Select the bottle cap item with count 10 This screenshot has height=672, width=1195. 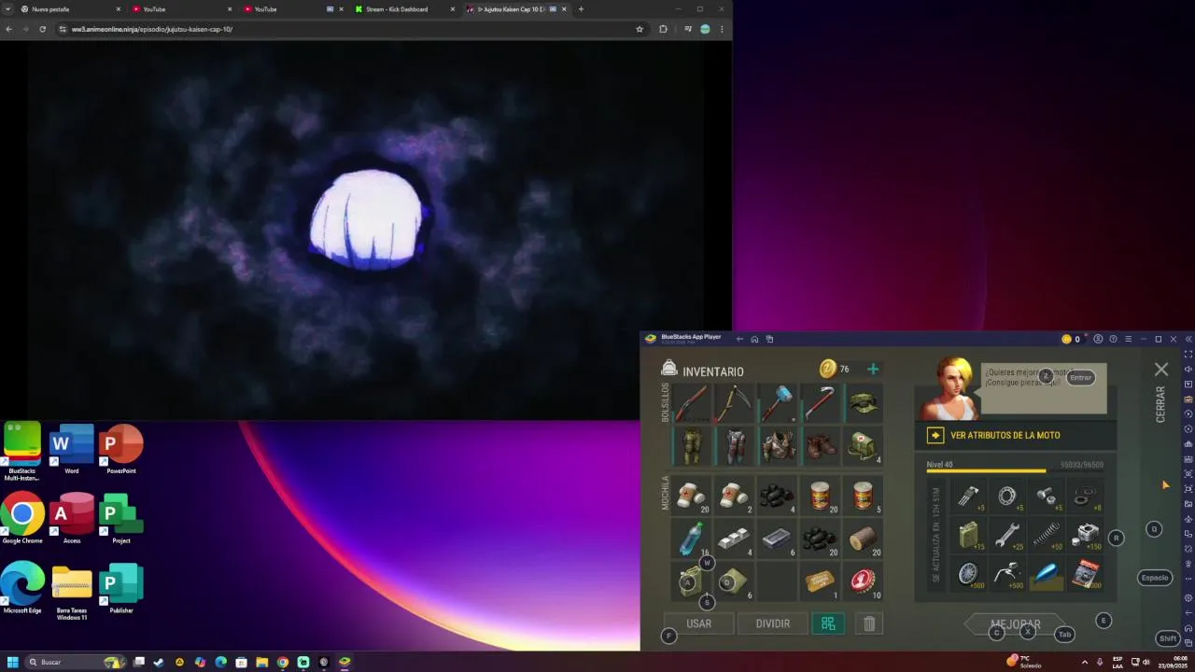[863, 581]
